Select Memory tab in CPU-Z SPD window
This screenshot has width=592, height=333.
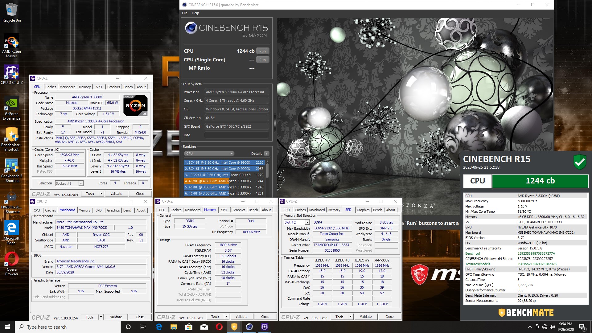[334, 210]
